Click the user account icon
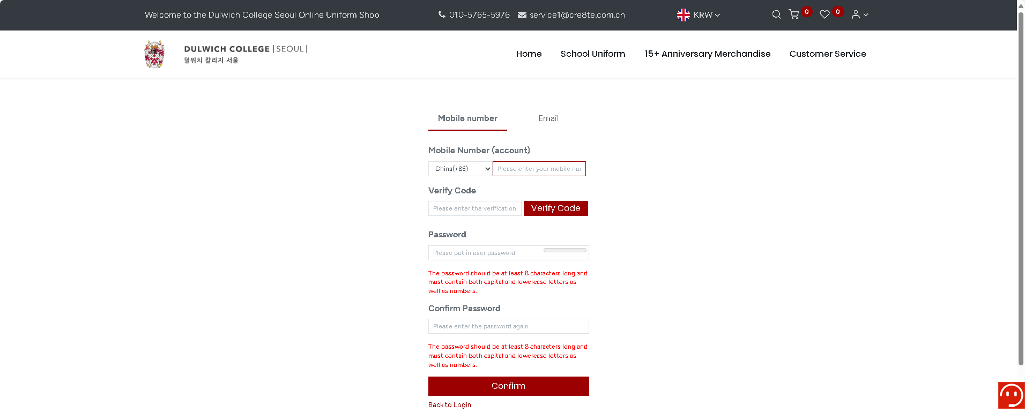The width and height of the screenshot is (1025, 413). (856, 14)
